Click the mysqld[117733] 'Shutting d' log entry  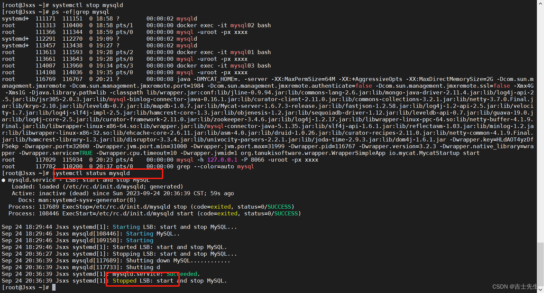[81, 267]
